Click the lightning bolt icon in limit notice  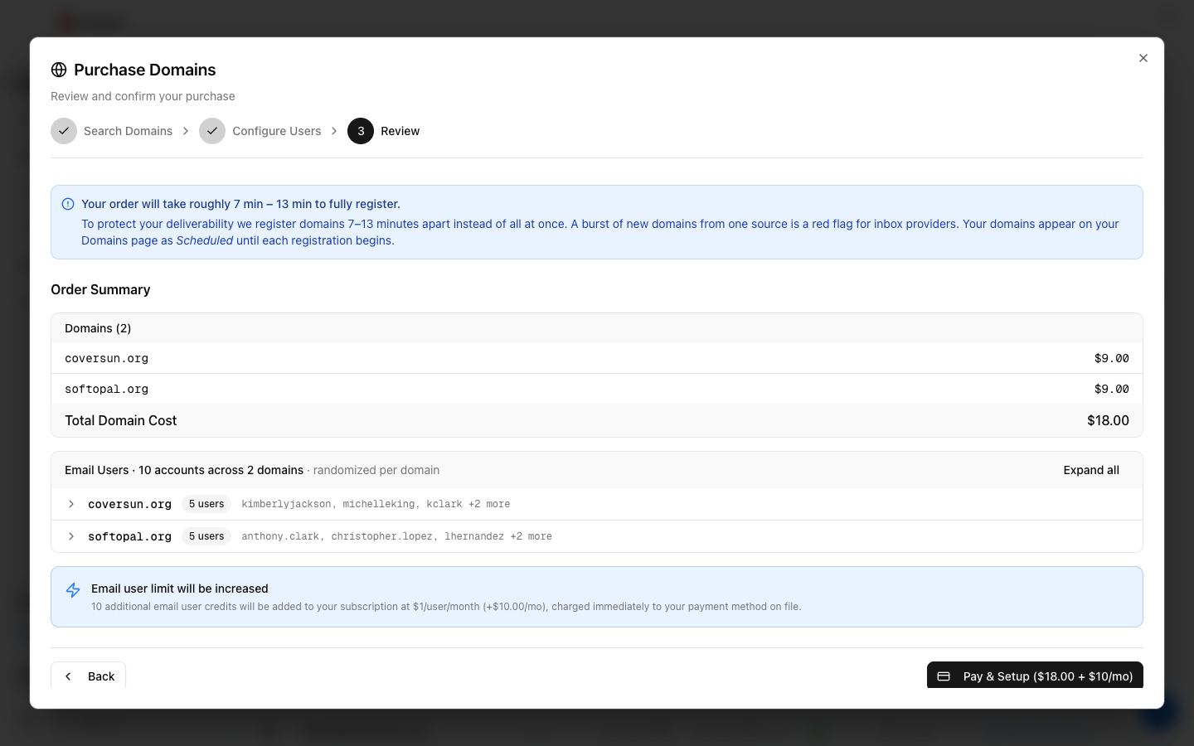pos(73,590)
